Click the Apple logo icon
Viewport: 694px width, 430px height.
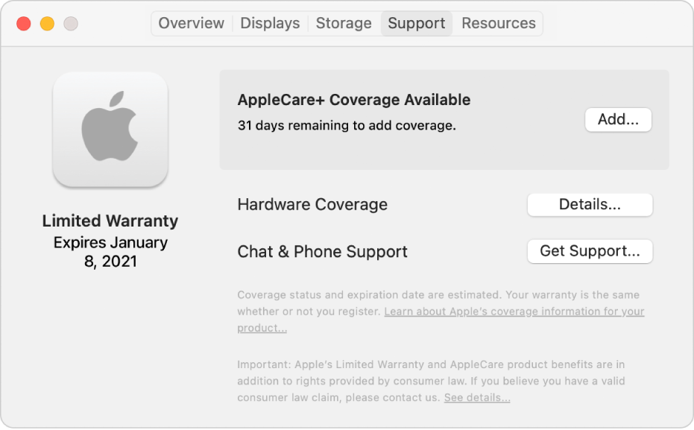click(x=110, y=129)
